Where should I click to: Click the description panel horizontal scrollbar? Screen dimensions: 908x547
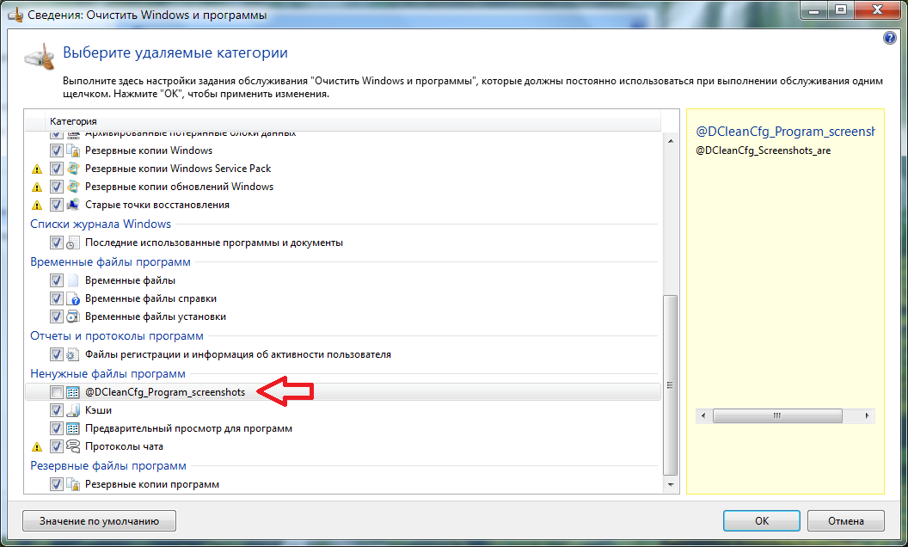click(776, 415)
